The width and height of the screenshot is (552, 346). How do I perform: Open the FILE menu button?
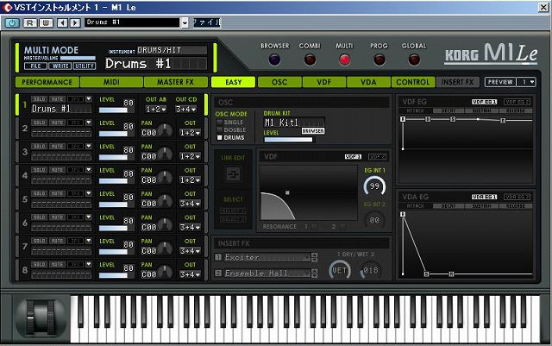pyautogui.click(x=36, y=66)
